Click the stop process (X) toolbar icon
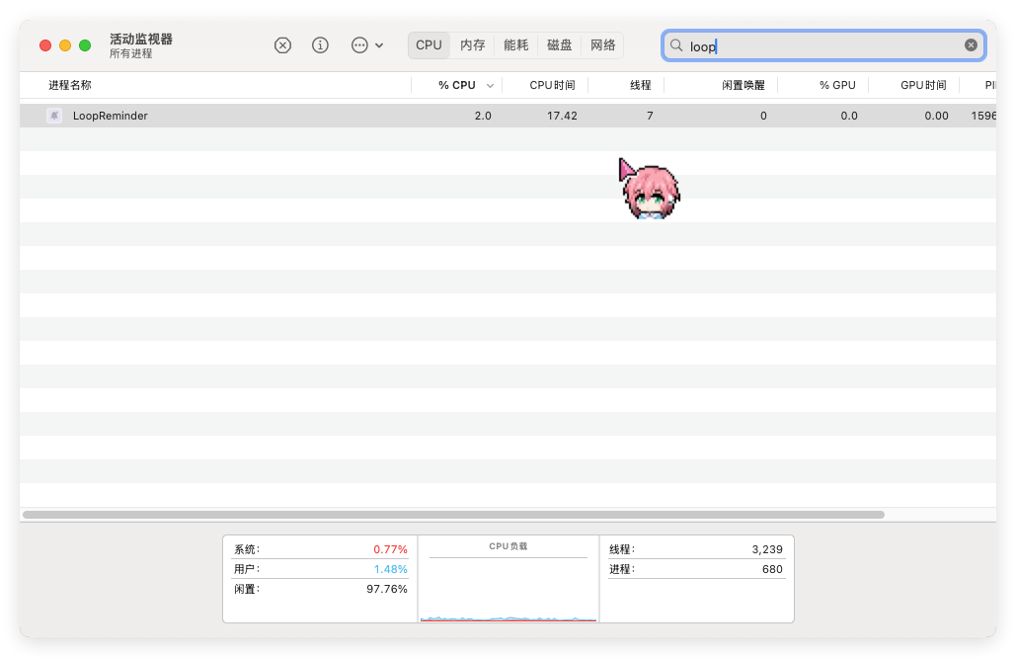This screenshot has height=657, width=1016. pos(282,45)
